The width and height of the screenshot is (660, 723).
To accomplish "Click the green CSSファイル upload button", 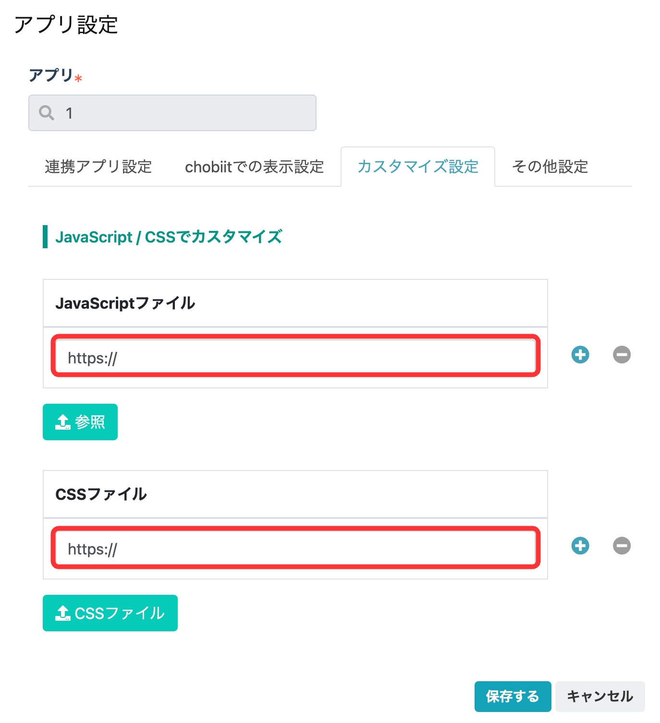I will (110, 613).
